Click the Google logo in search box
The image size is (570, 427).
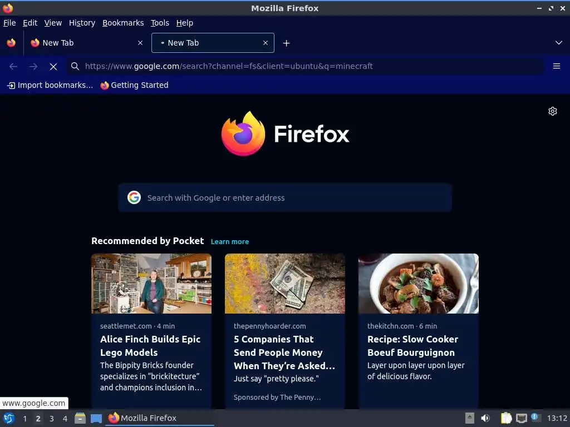pyautogui.click(x=134, y=197)
